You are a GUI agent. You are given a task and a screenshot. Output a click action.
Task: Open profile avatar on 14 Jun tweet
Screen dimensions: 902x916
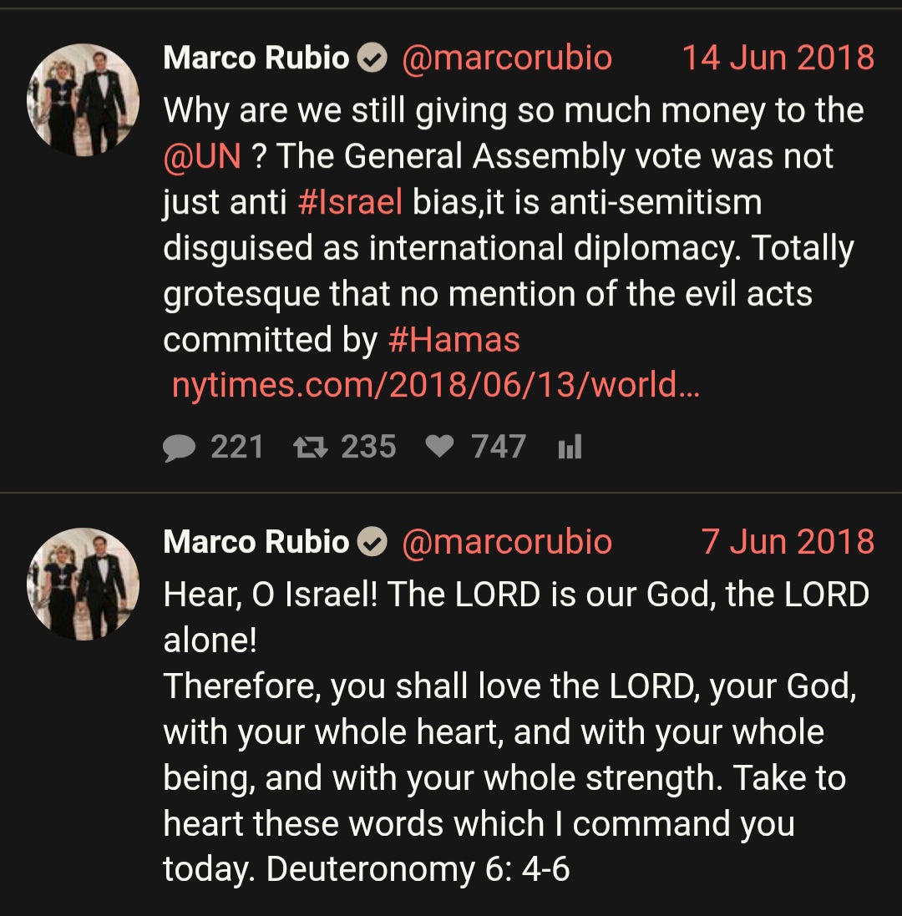83,100
